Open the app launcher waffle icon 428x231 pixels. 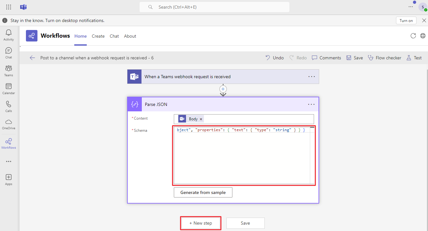(x=9, y=7)
